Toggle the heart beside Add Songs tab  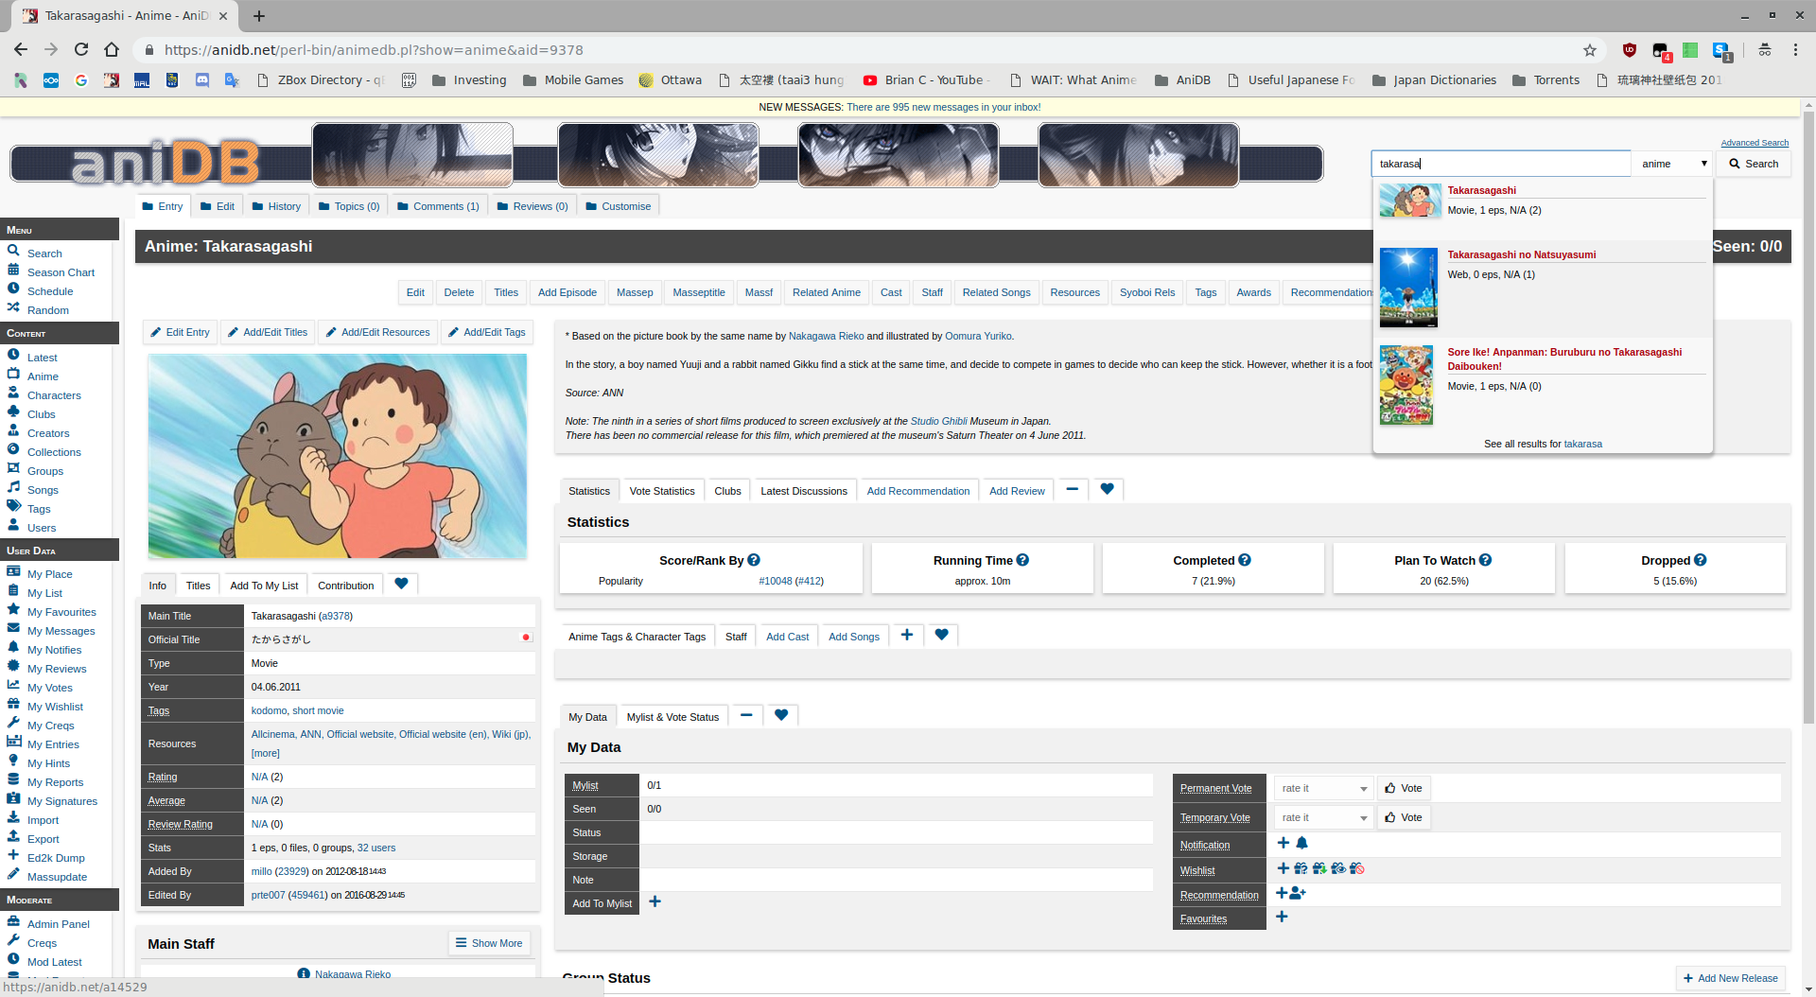point(941,636)
